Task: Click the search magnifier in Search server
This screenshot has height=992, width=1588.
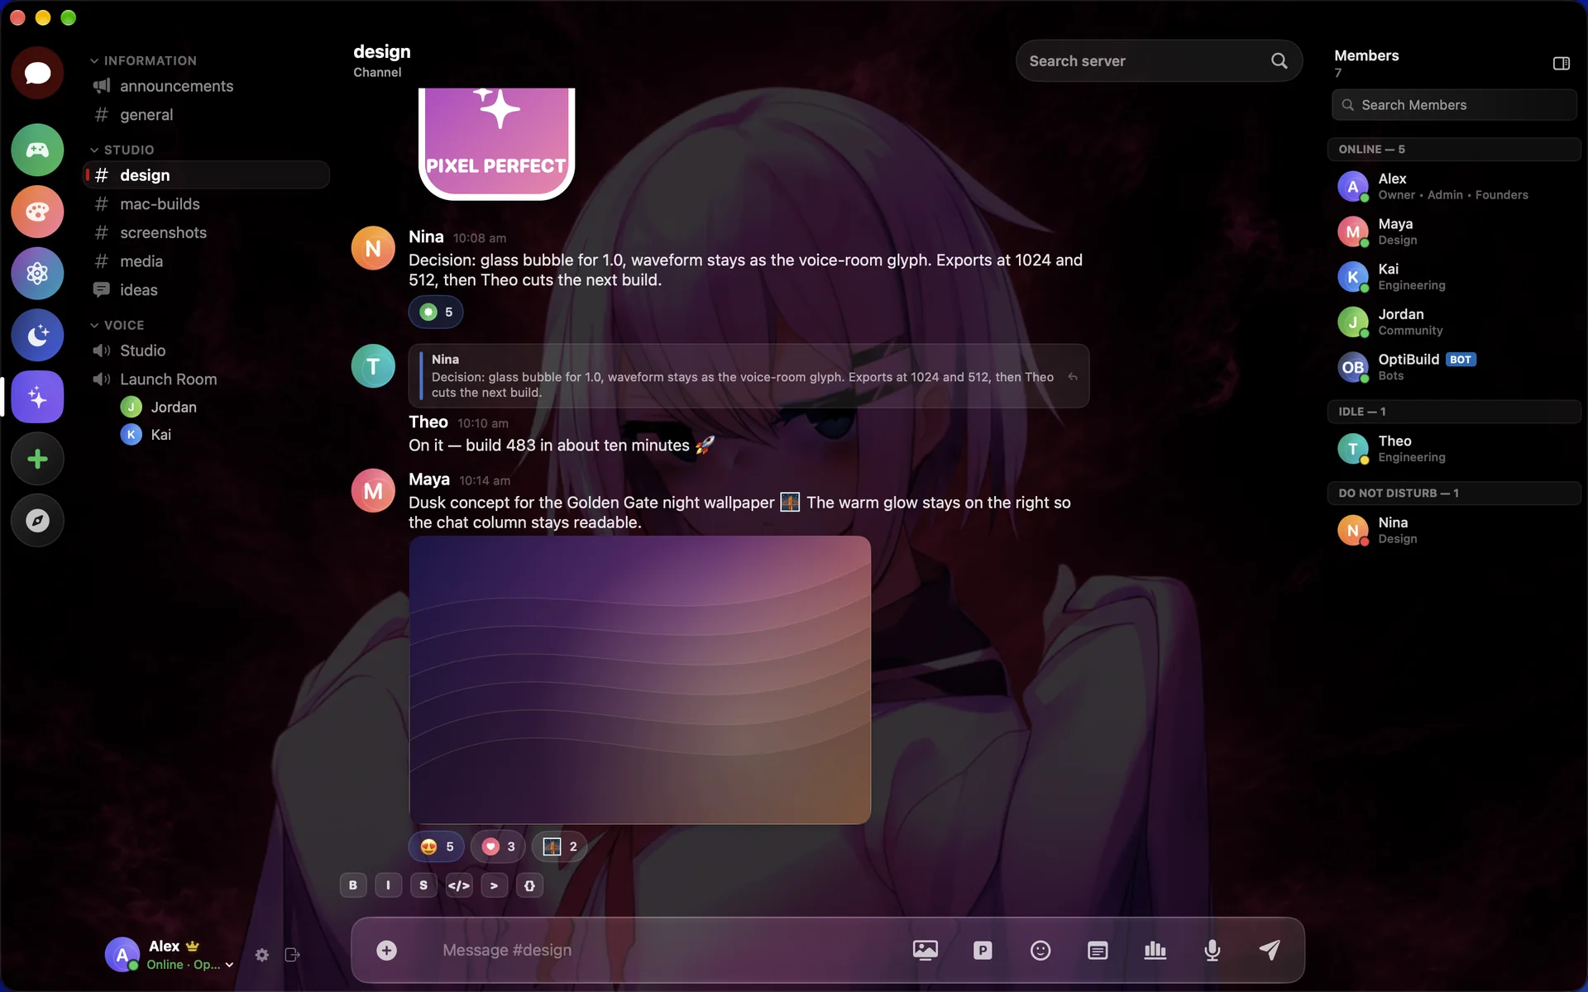Action: [1279, 61]
